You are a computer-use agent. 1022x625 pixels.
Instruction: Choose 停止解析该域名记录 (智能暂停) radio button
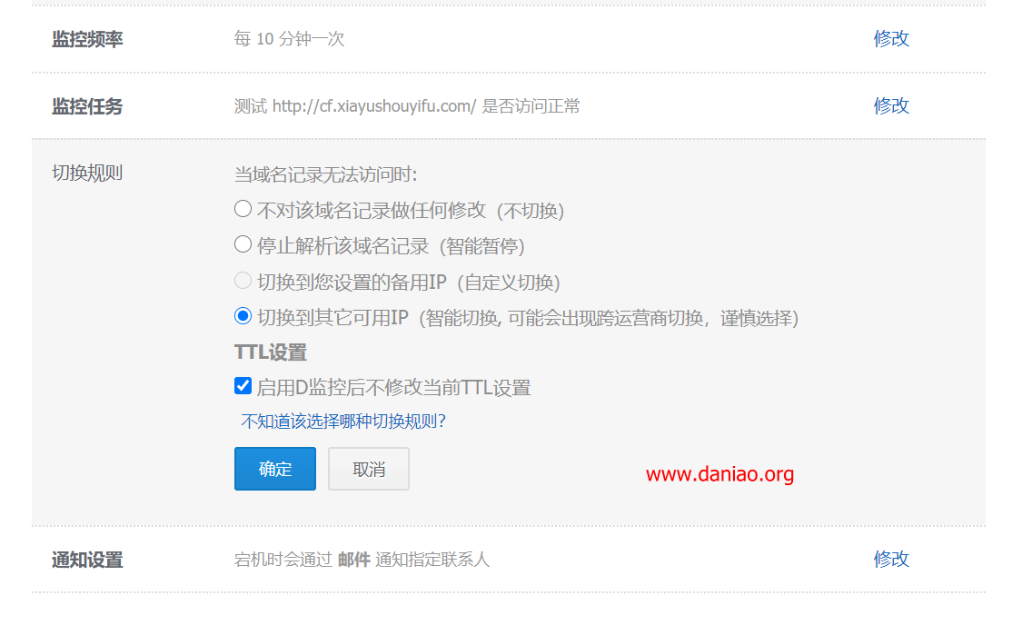pos(243,245)
